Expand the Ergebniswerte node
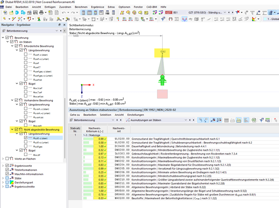Image resolution: width=279 pixels, height=208 pixels. point(3,166)
